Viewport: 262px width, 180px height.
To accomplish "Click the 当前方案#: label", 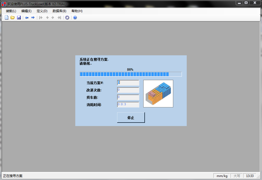I will click(x=95, y=83).
